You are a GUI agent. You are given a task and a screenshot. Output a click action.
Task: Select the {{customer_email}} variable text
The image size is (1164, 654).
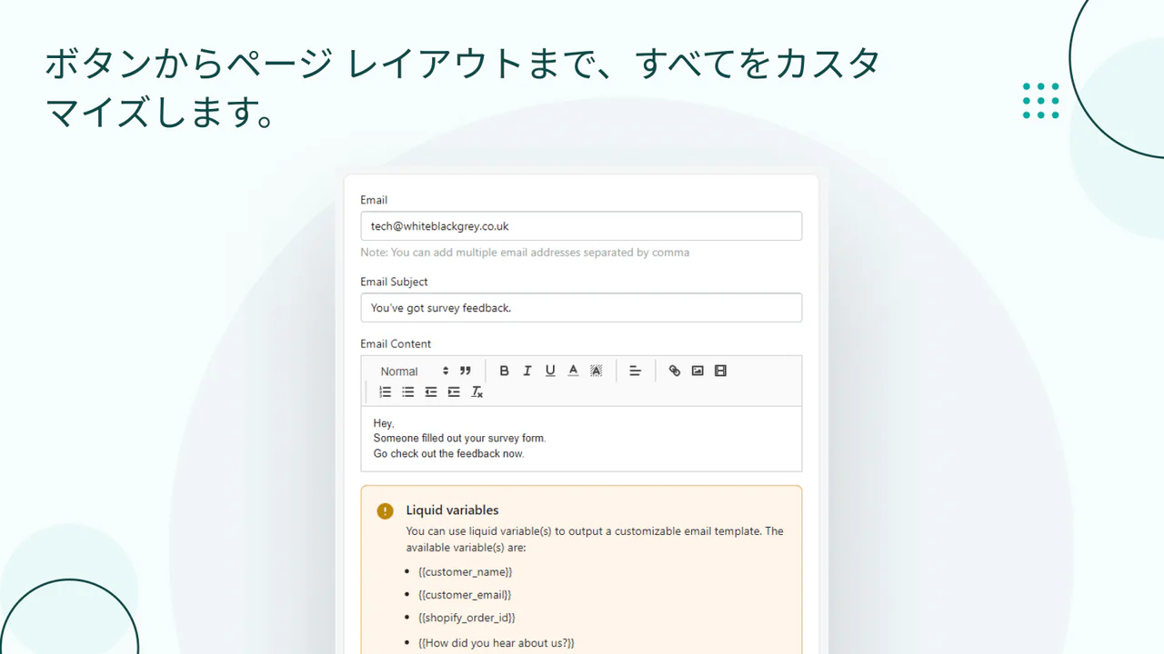(x=465, y=595)
